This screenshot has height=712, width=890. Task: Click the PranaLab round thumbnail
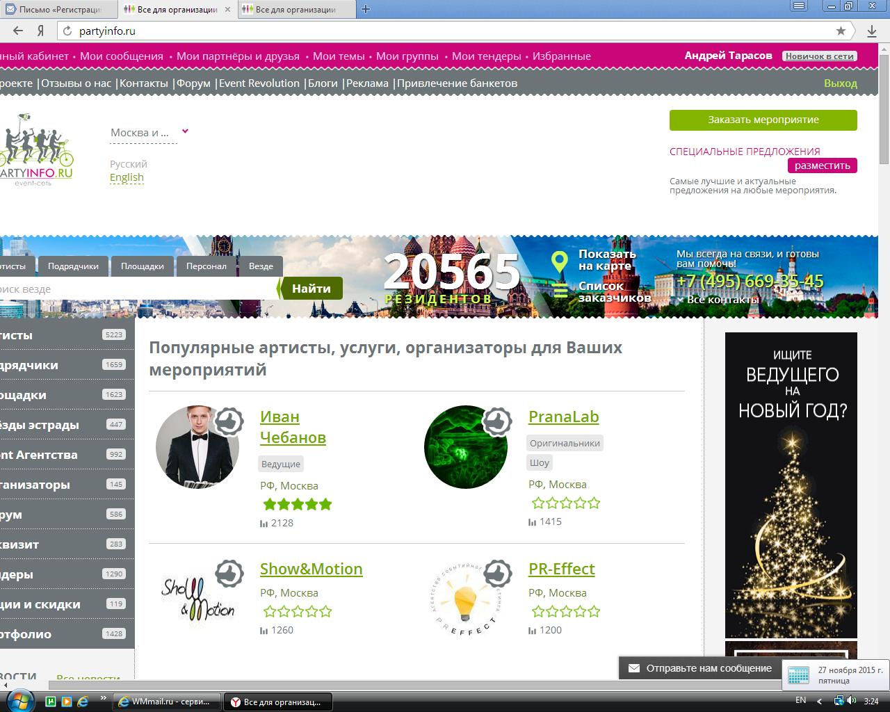[x=466, y=448]
